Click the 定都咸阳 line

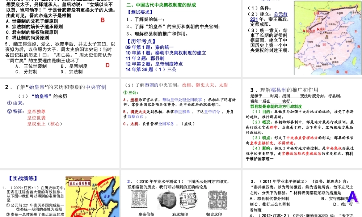(261, 24)
